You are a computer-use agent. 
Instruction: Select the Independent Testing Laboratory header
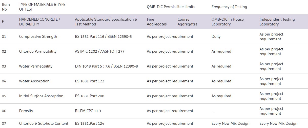[x=277, y=22]
